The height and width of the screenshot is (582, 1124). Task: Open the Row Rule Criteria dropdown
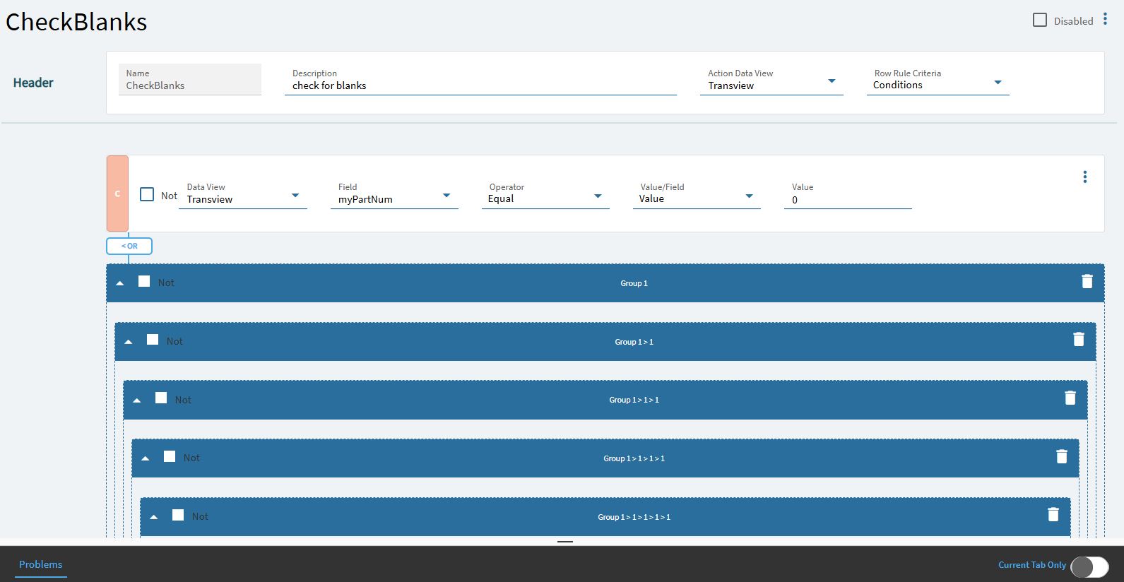click(937, 81)
